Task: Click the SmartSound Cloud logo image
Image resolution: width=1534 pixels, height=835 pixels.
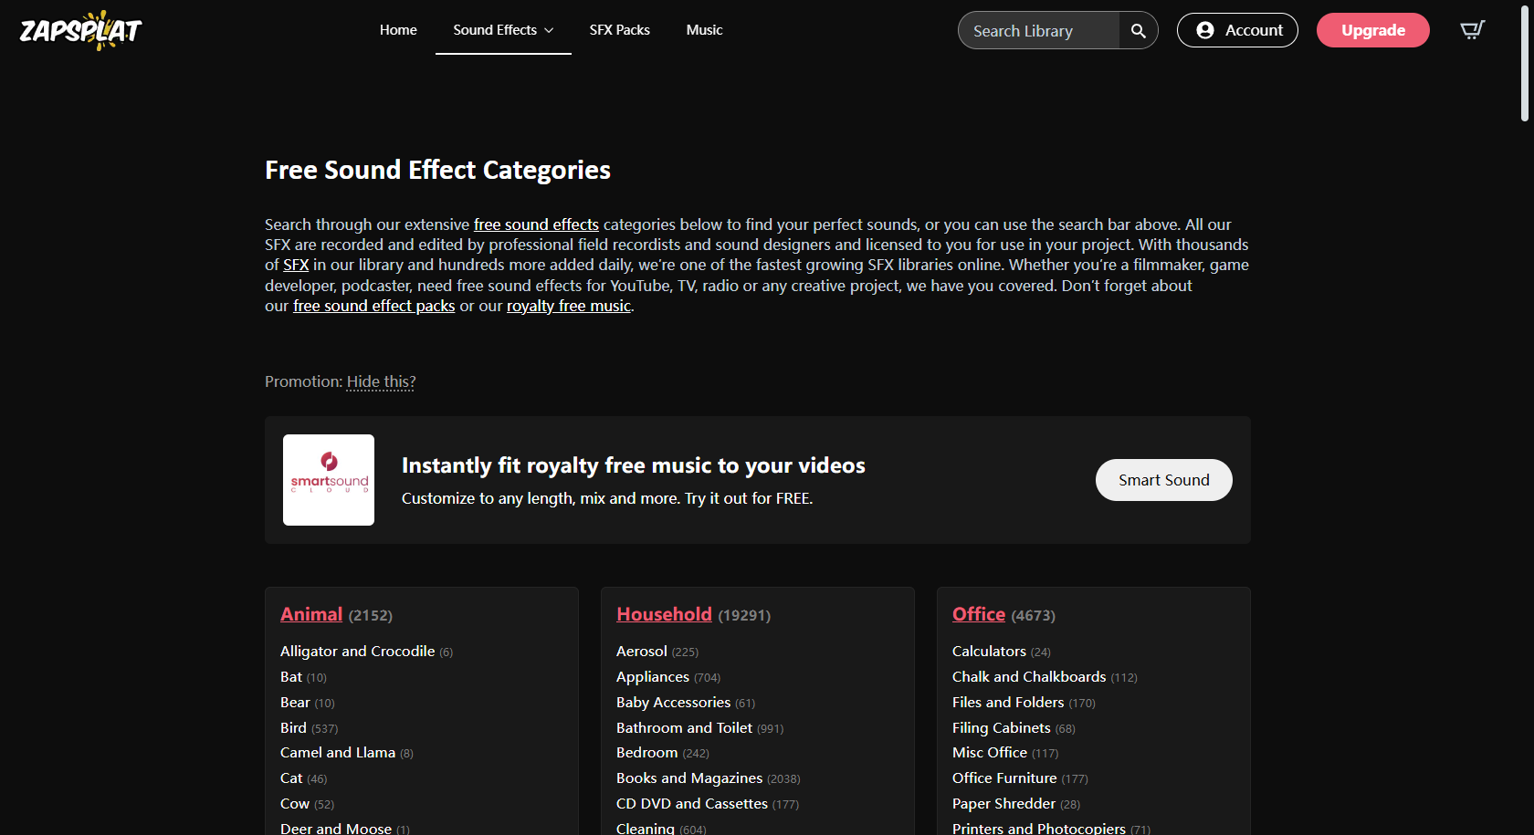Action: click(328, 479)
